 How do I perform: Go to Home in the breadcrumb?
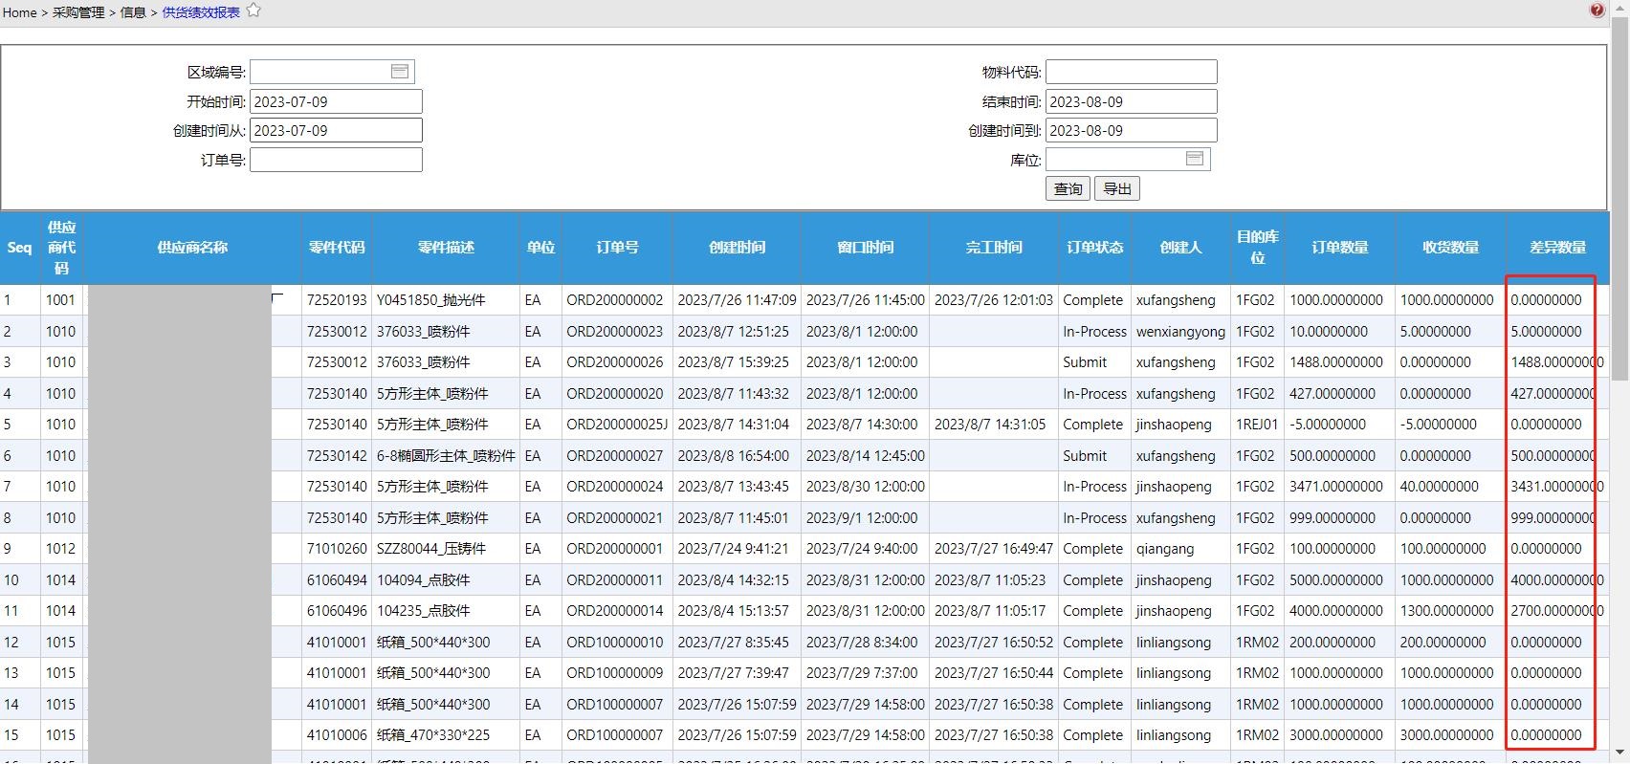click(x=19, y=12)
